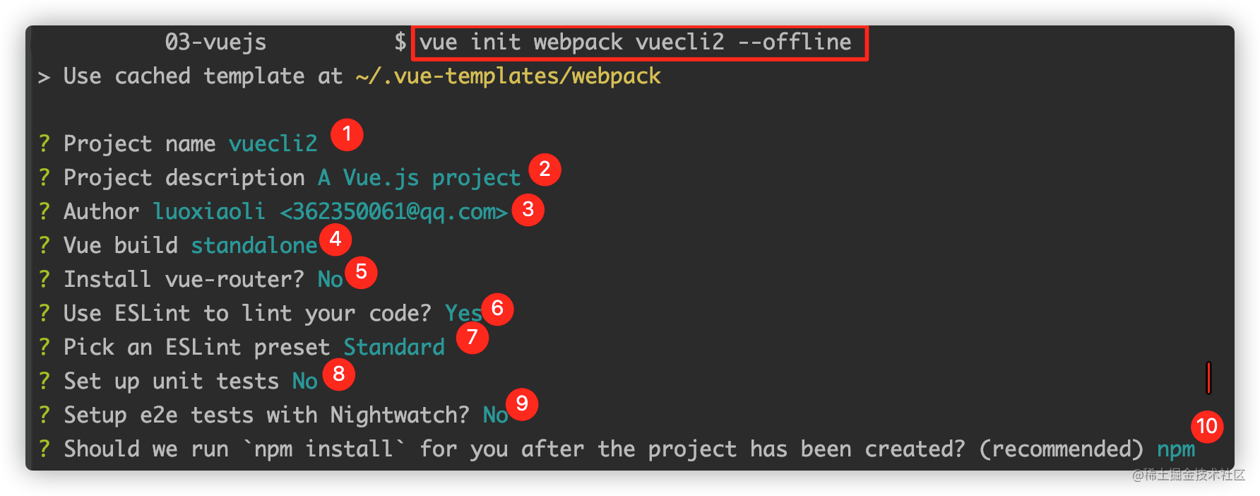Click the 'standalone' Vue build answer
The width and height of the screenshot is (1260, 496).
tap(254, 245)
